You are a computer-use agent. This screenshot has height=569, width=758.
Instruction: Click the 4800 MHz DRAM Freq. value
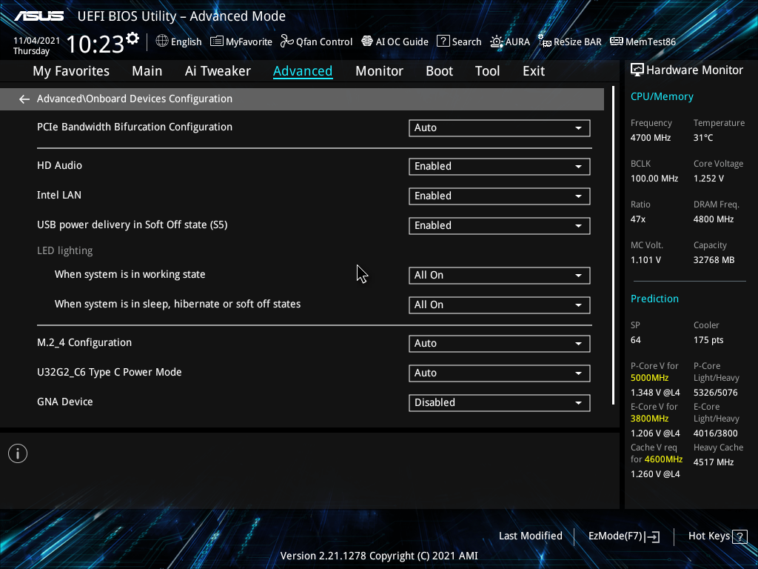pyautogui.click(x=714, y=219)
